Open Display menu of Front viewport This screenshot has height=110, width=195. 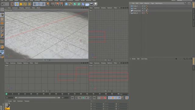[103, 63]
